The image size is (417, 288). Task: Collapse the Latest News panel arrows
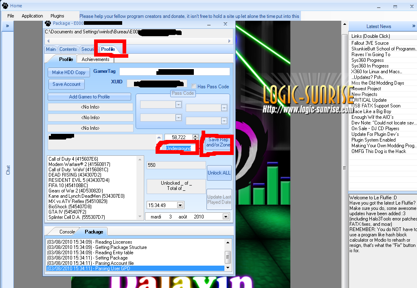[x=414, y=26]
